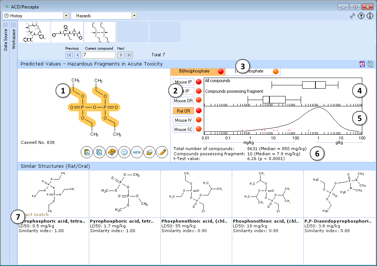Click the t-Test value 6.26 text
This screenshot has width=377, height=266.
point(266,159)
